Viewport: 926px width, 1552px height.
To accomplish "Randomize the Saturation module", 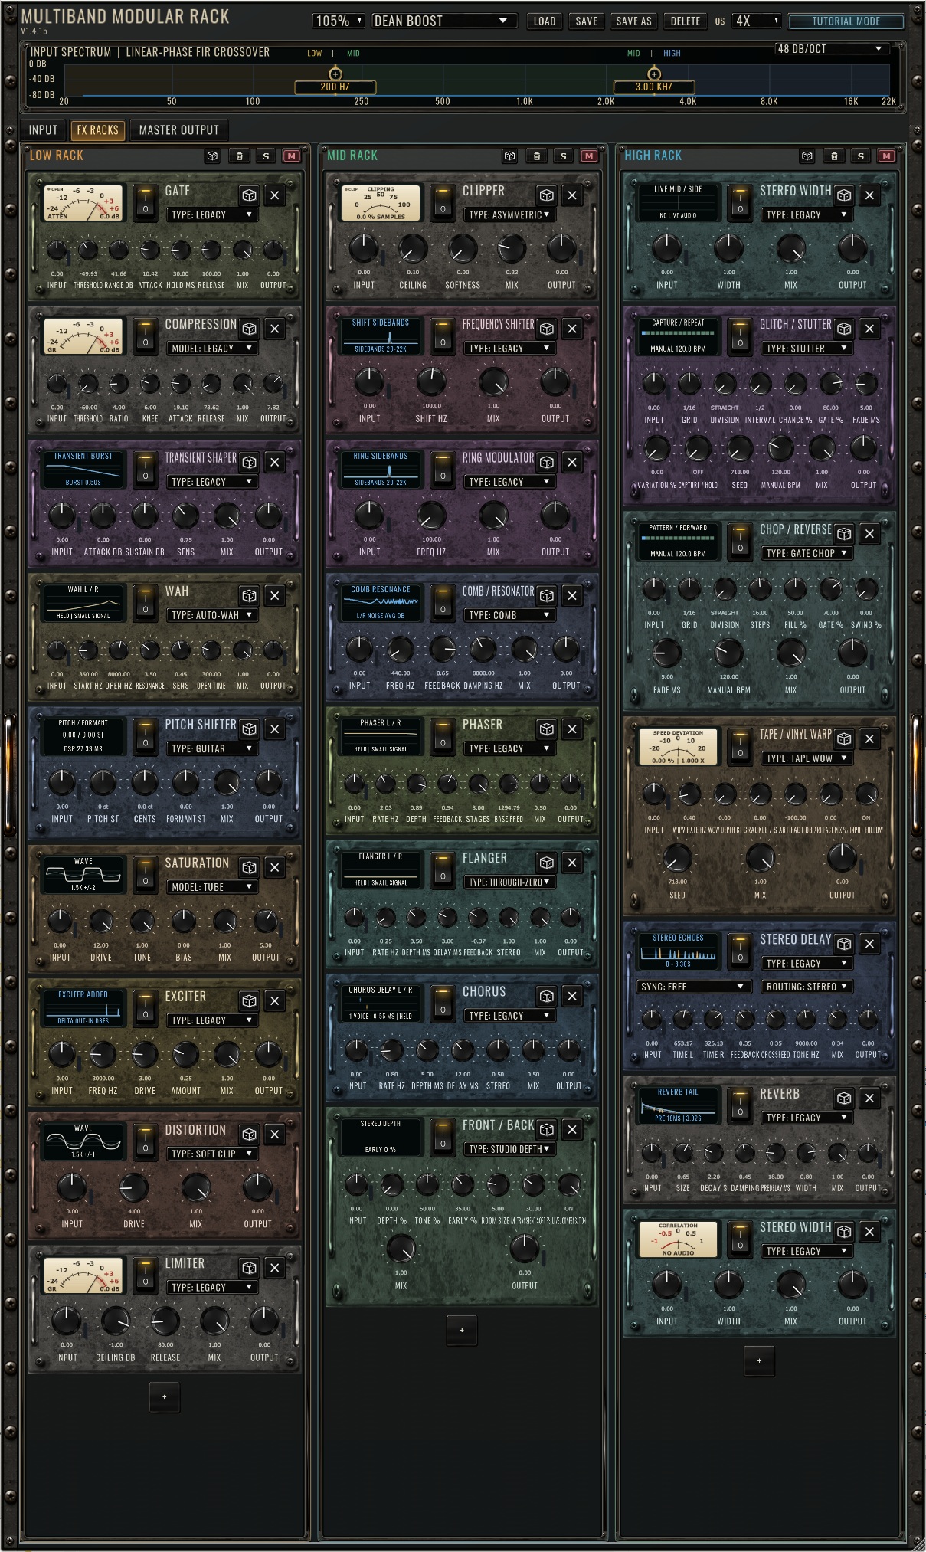I will (x=249, y=867).
